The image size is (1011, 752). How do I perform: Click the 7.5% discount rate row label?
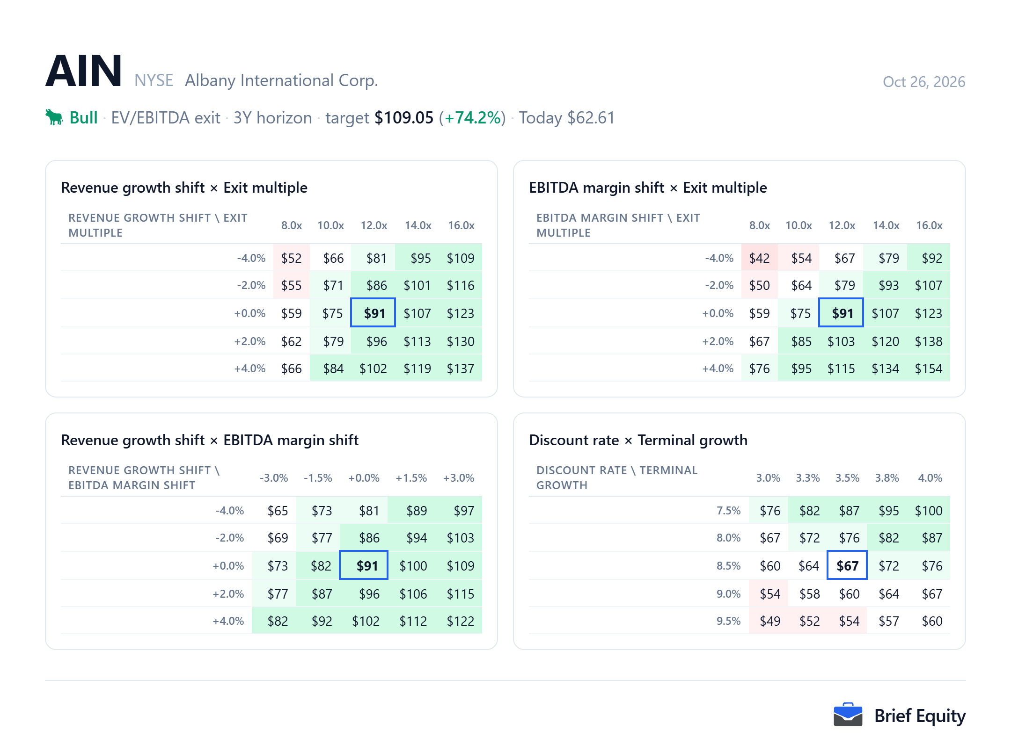point(728,510)
